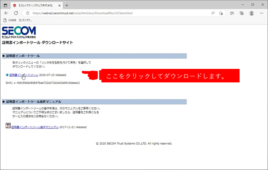Click the red ここをクリックしてダウンロードします banner
Screen dimensions: 268x170
click(x=171, y=76)
